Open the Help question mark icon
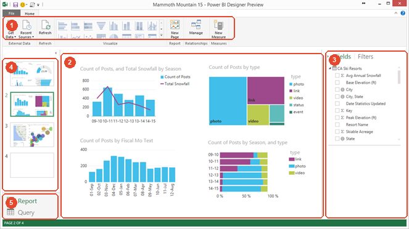This screenshot has width=409, height=229. 403,13
